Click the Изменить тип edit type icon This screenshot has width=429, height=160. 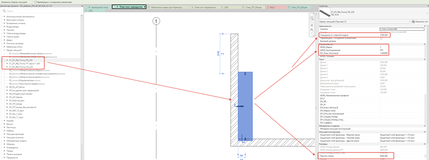click(413, 22)
